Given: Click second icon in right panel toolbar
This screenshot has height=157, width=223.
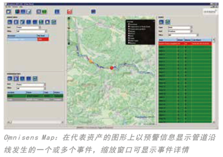Looking at the screenshot, I should pos(168,22).
